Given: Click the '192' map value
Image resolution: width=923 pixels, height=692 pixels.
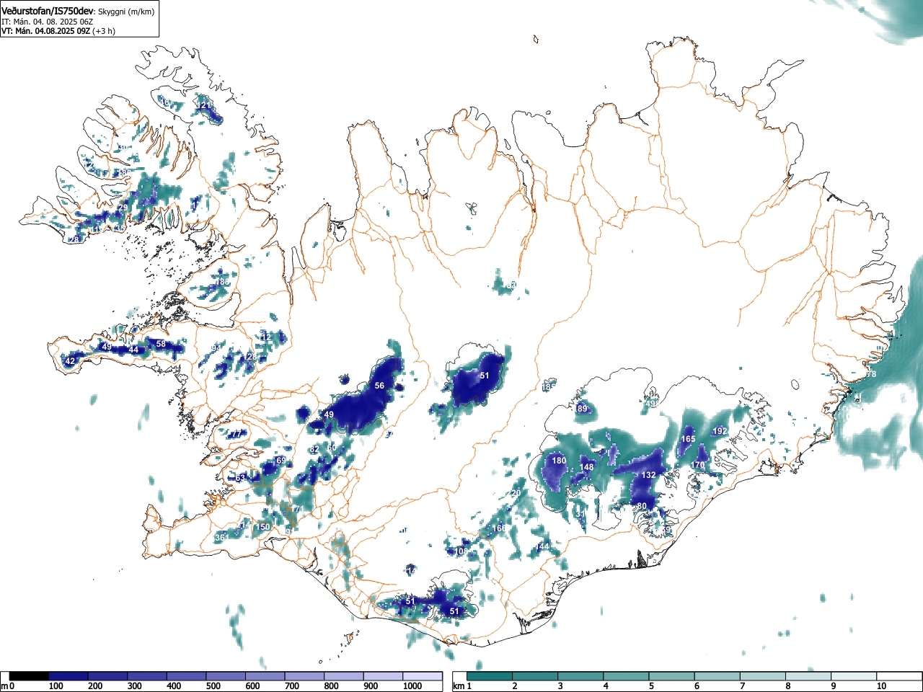Looking at the screenshot, I should (x=720, y=431).
